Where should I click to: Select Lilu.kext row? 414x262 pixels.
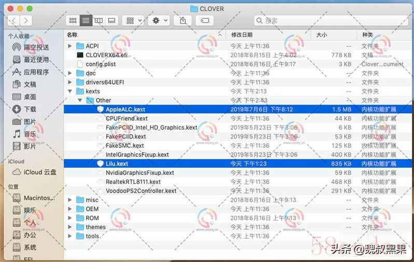(x=238, y=164)
